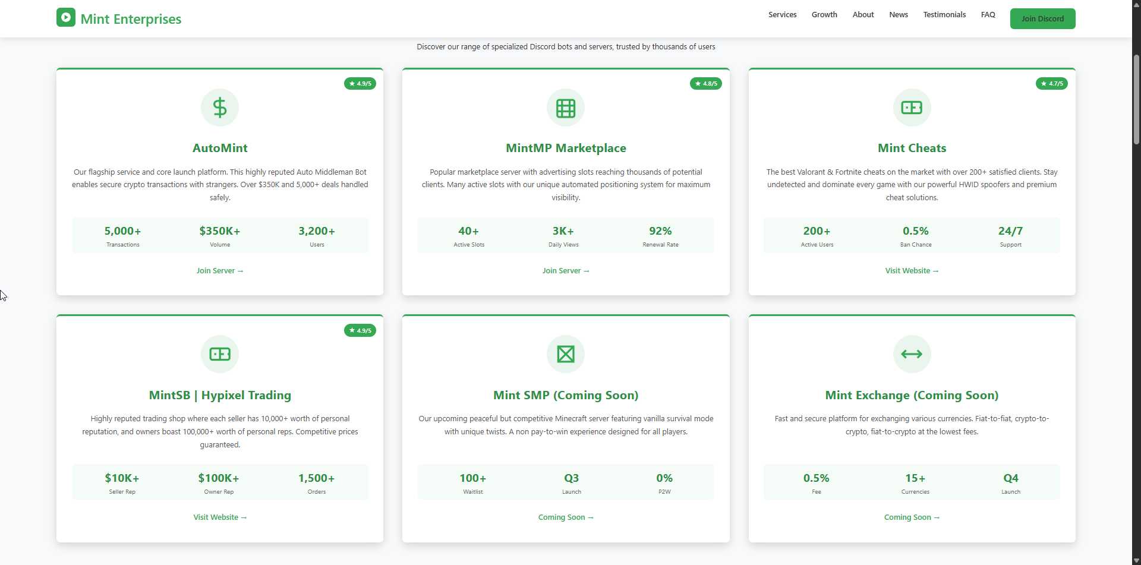Click the 15+ Currencies stat
Image resolution: width=1141 pixels, height=565 pixels.
point(915,483)
